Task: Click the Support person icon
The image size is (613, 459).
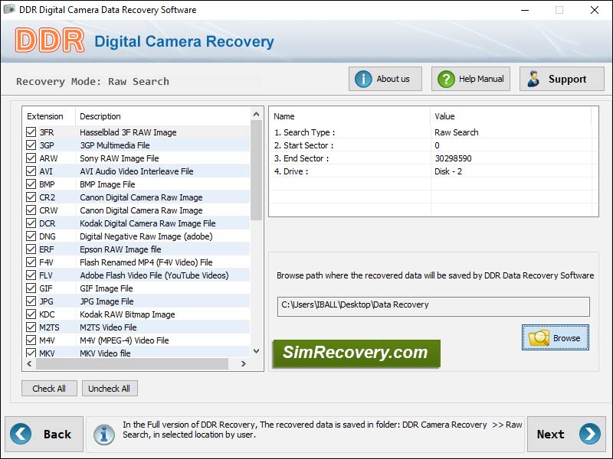Action: [534, 78]
